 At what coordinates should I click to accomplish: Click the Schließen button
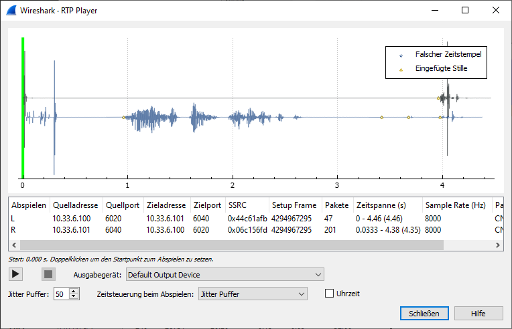(x=424, y=314)
